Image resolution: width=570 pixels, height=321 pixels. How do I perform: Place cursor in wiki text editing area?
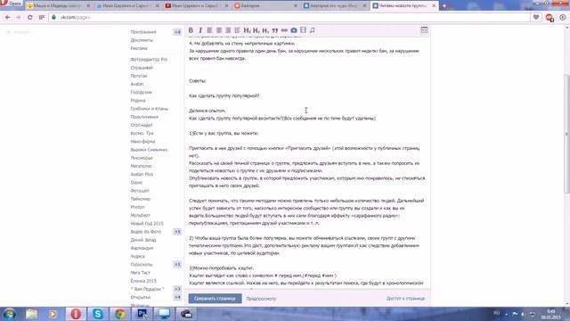coord(307,162)
